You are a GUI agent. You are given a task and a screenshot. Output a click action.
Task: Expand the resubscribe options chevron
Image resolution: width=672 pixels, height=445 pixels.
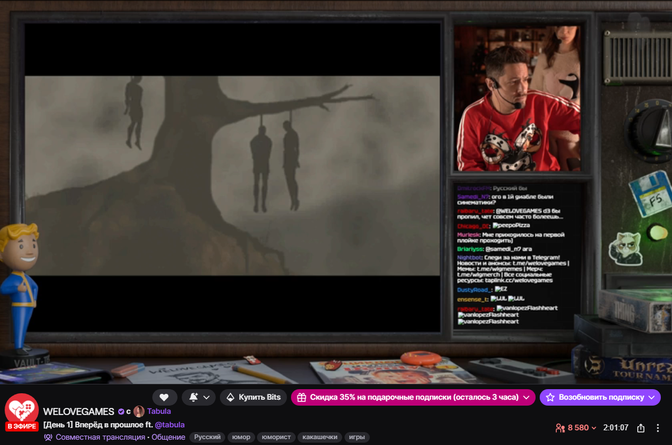pos(652,397)
